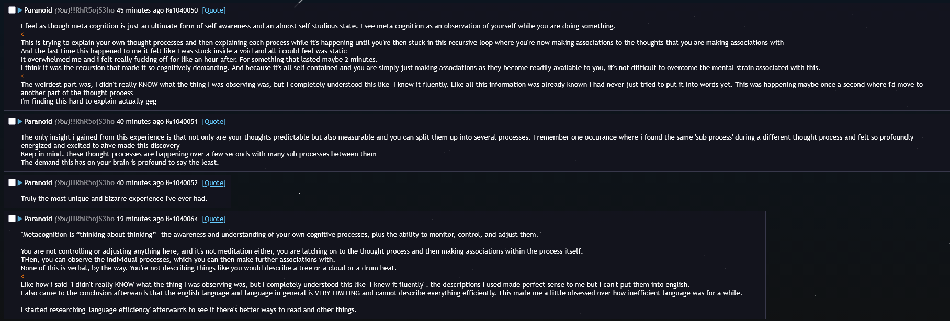Click post number №1040050

tap(182, 10)
